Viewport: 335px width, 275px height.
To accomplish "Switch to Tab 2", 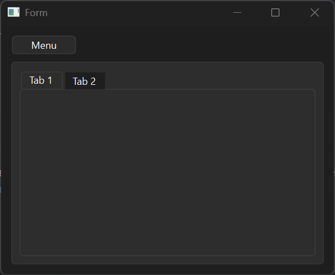I will [x=84, y=82].
